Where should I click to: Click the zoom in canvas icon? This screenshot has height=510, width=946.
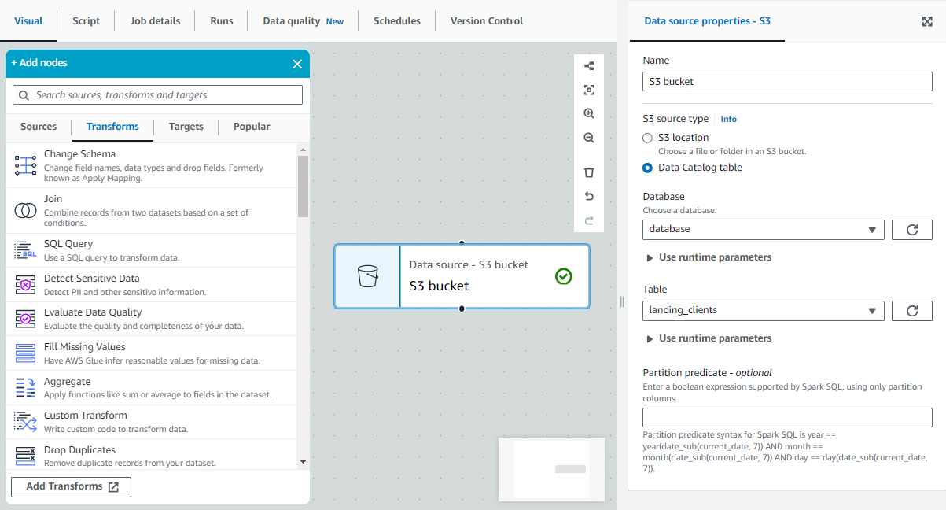click(x=589, y=113)
